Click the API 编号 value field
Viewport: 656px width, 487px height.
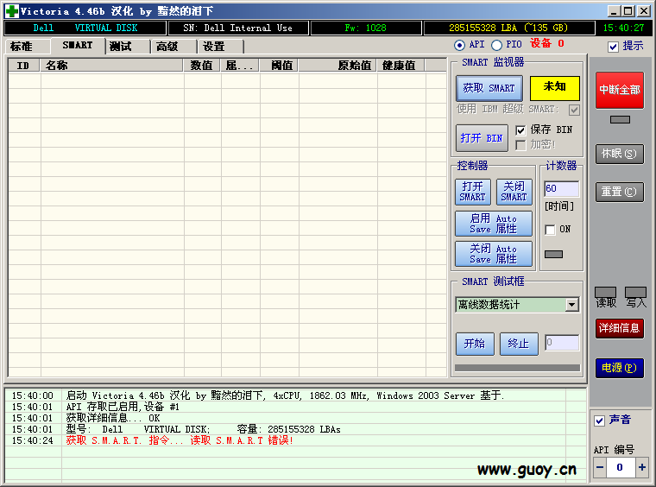pos(621,467)
